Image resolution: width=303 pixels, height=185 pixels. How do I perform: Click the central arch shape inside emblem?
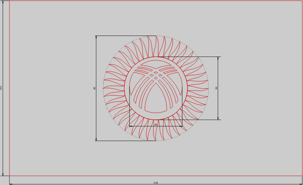156,103
